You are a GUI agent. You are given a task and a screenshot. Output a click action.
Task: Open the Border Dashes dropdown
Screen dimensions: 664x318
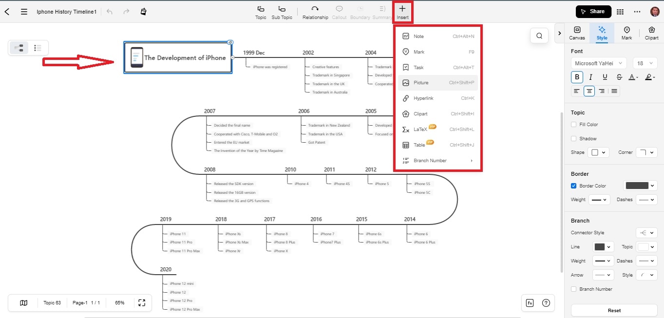pyautogui.click(x=646, y=200)
